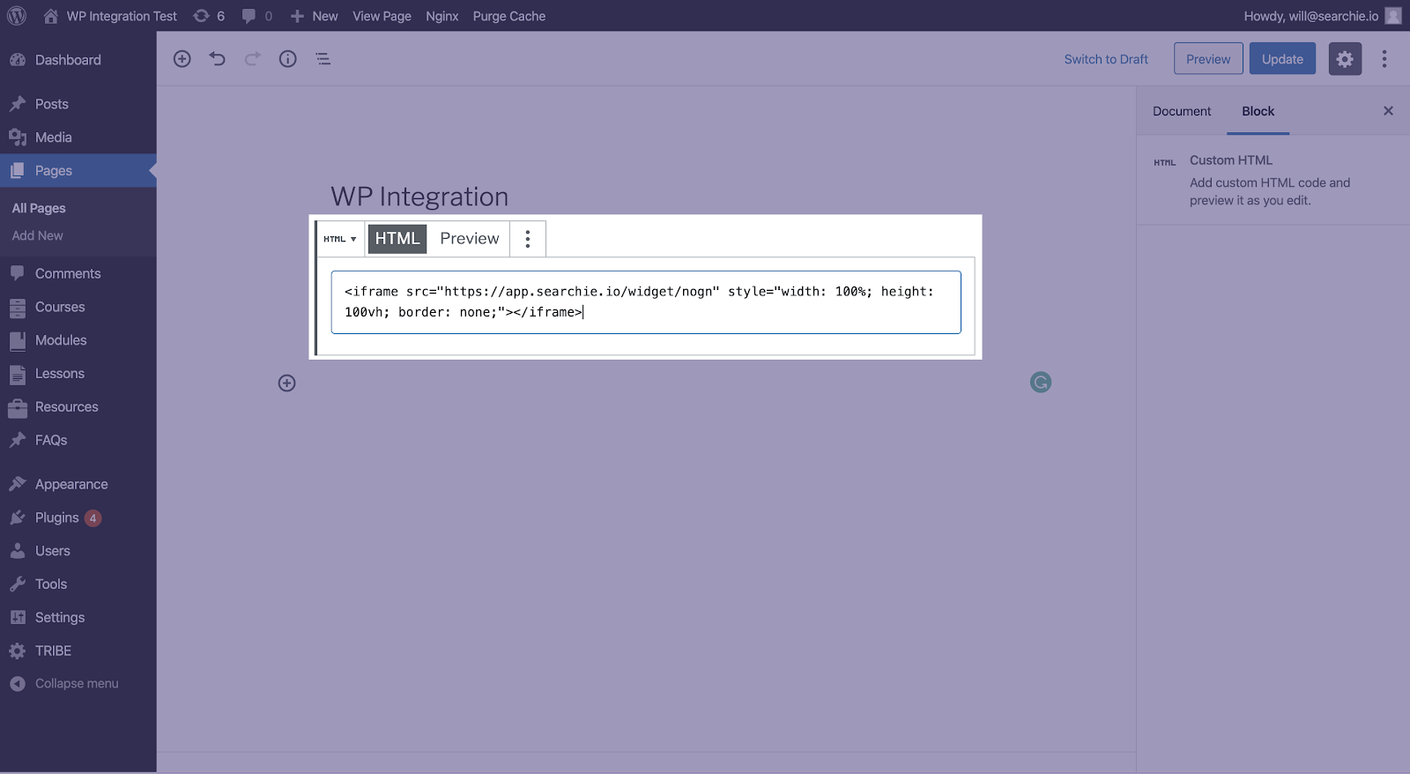Viewport: 1410px width, 774px height.
Task: Open the Nginx admin bar menu
Action: tap(442, 16)
